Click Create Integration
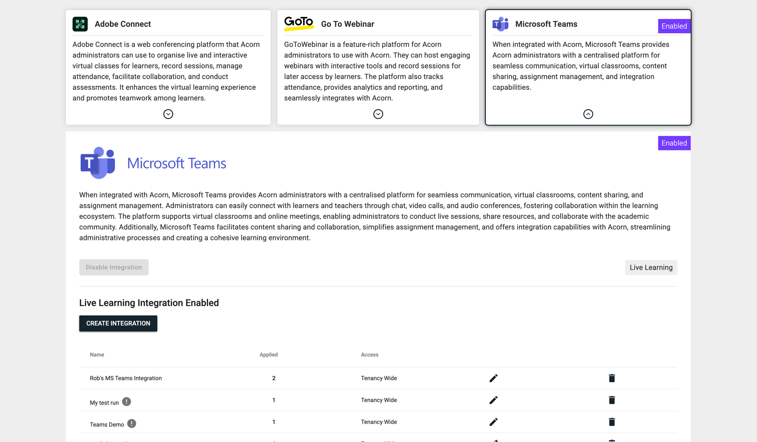Viewport: 757px width, 442px height. click(118, 323)
